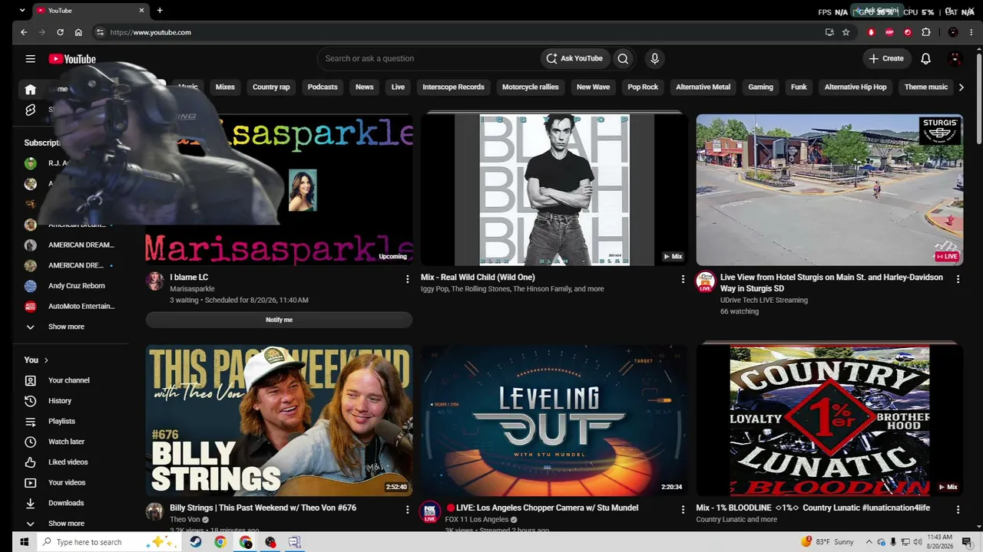Click Notify me for I blame LC

[x=279, y=320]
